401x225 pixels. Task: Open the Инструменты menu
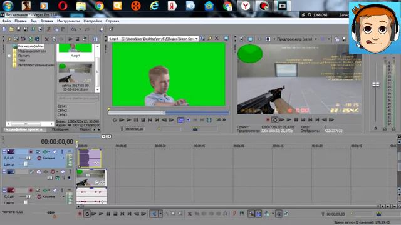point(68,21)
